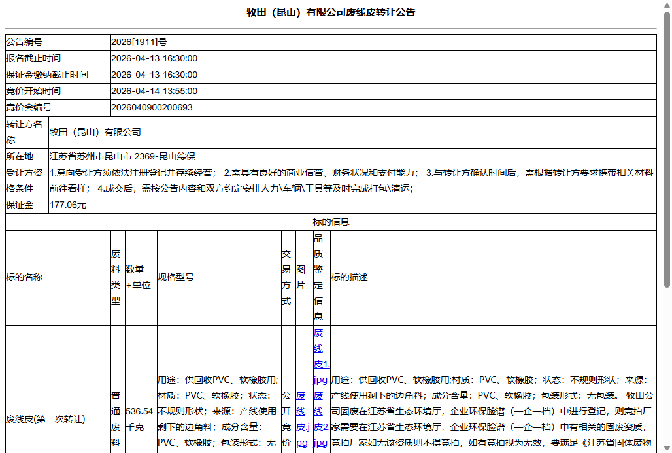The image size is (672, 453).
Task: Click the 报名截止时间 label
Action: coord(33,58)
